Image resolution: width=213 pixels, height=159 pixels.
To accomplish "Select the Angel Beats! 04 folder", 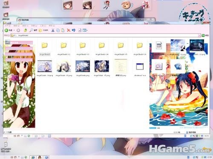I will coord(102,48).
